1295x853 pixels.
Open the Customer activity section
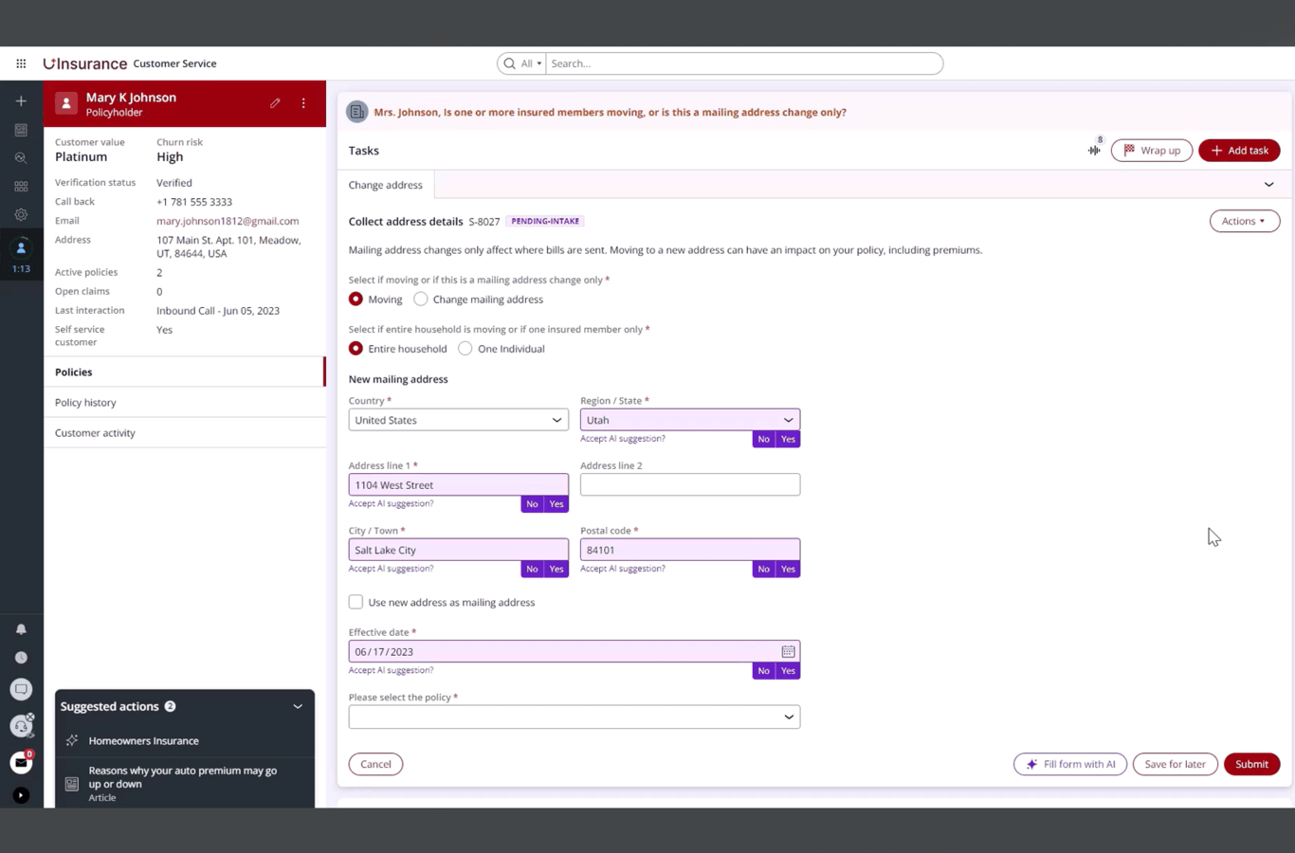[x=95, y=432]
